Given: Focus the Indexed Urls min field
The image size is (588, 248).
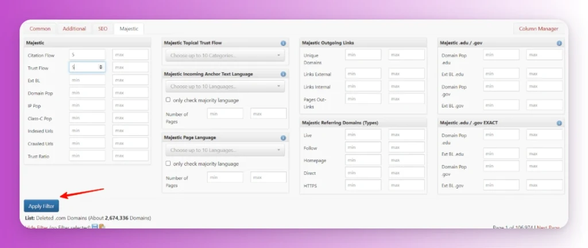Looking at the screenshot, I should (x=87, y=131).
